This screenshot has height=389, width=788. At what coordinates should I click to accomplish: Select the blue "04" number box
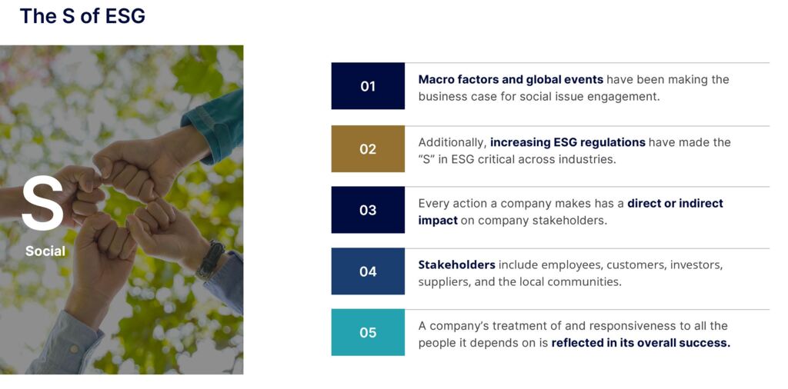click(x=368, y=271)
